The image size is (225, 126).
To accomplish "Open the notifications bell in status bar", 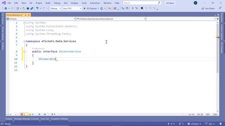I will tap(220, 124).
